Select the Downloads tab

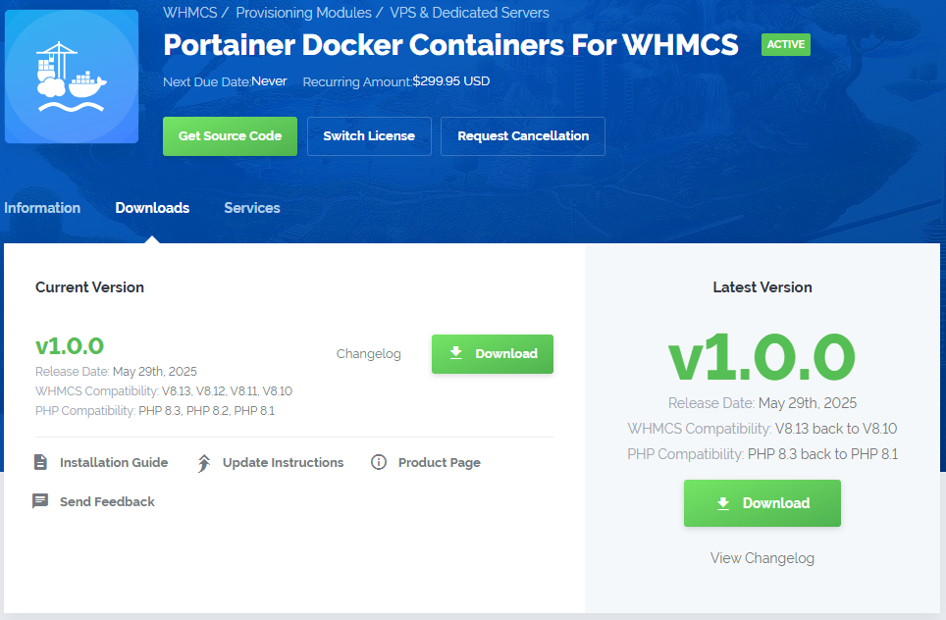pos(152,208)
